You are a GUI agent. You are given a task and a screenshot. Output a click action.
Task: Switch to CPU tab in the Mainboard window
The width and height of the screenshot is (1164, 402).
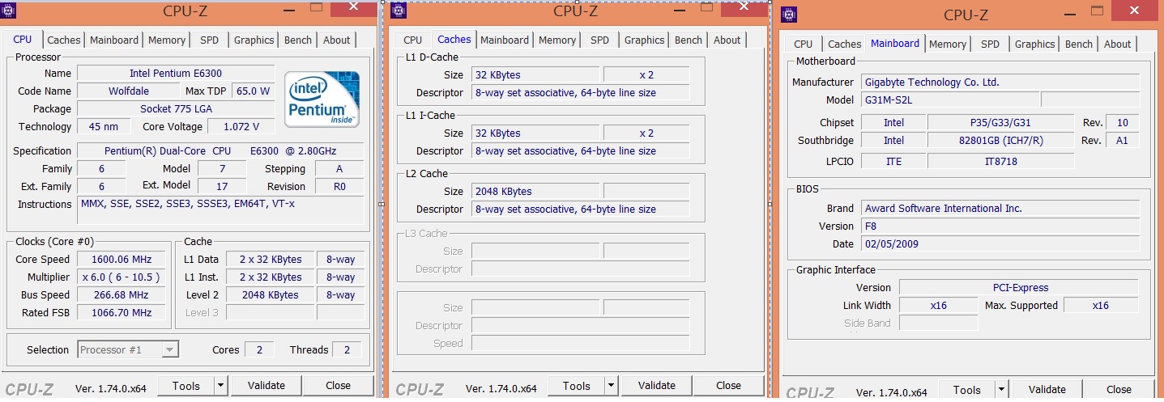pyautogui.click(x=804, y=44)
